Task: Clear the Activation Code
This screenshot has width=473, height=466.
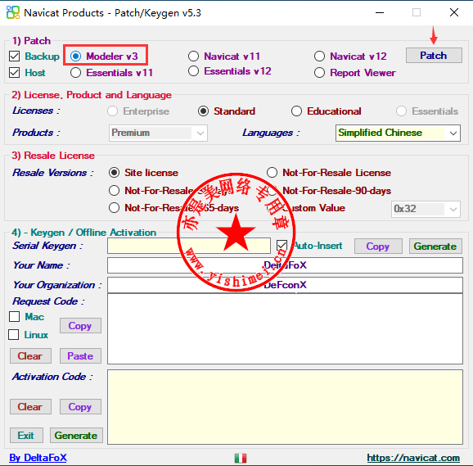Action: [x=30, y=407]
